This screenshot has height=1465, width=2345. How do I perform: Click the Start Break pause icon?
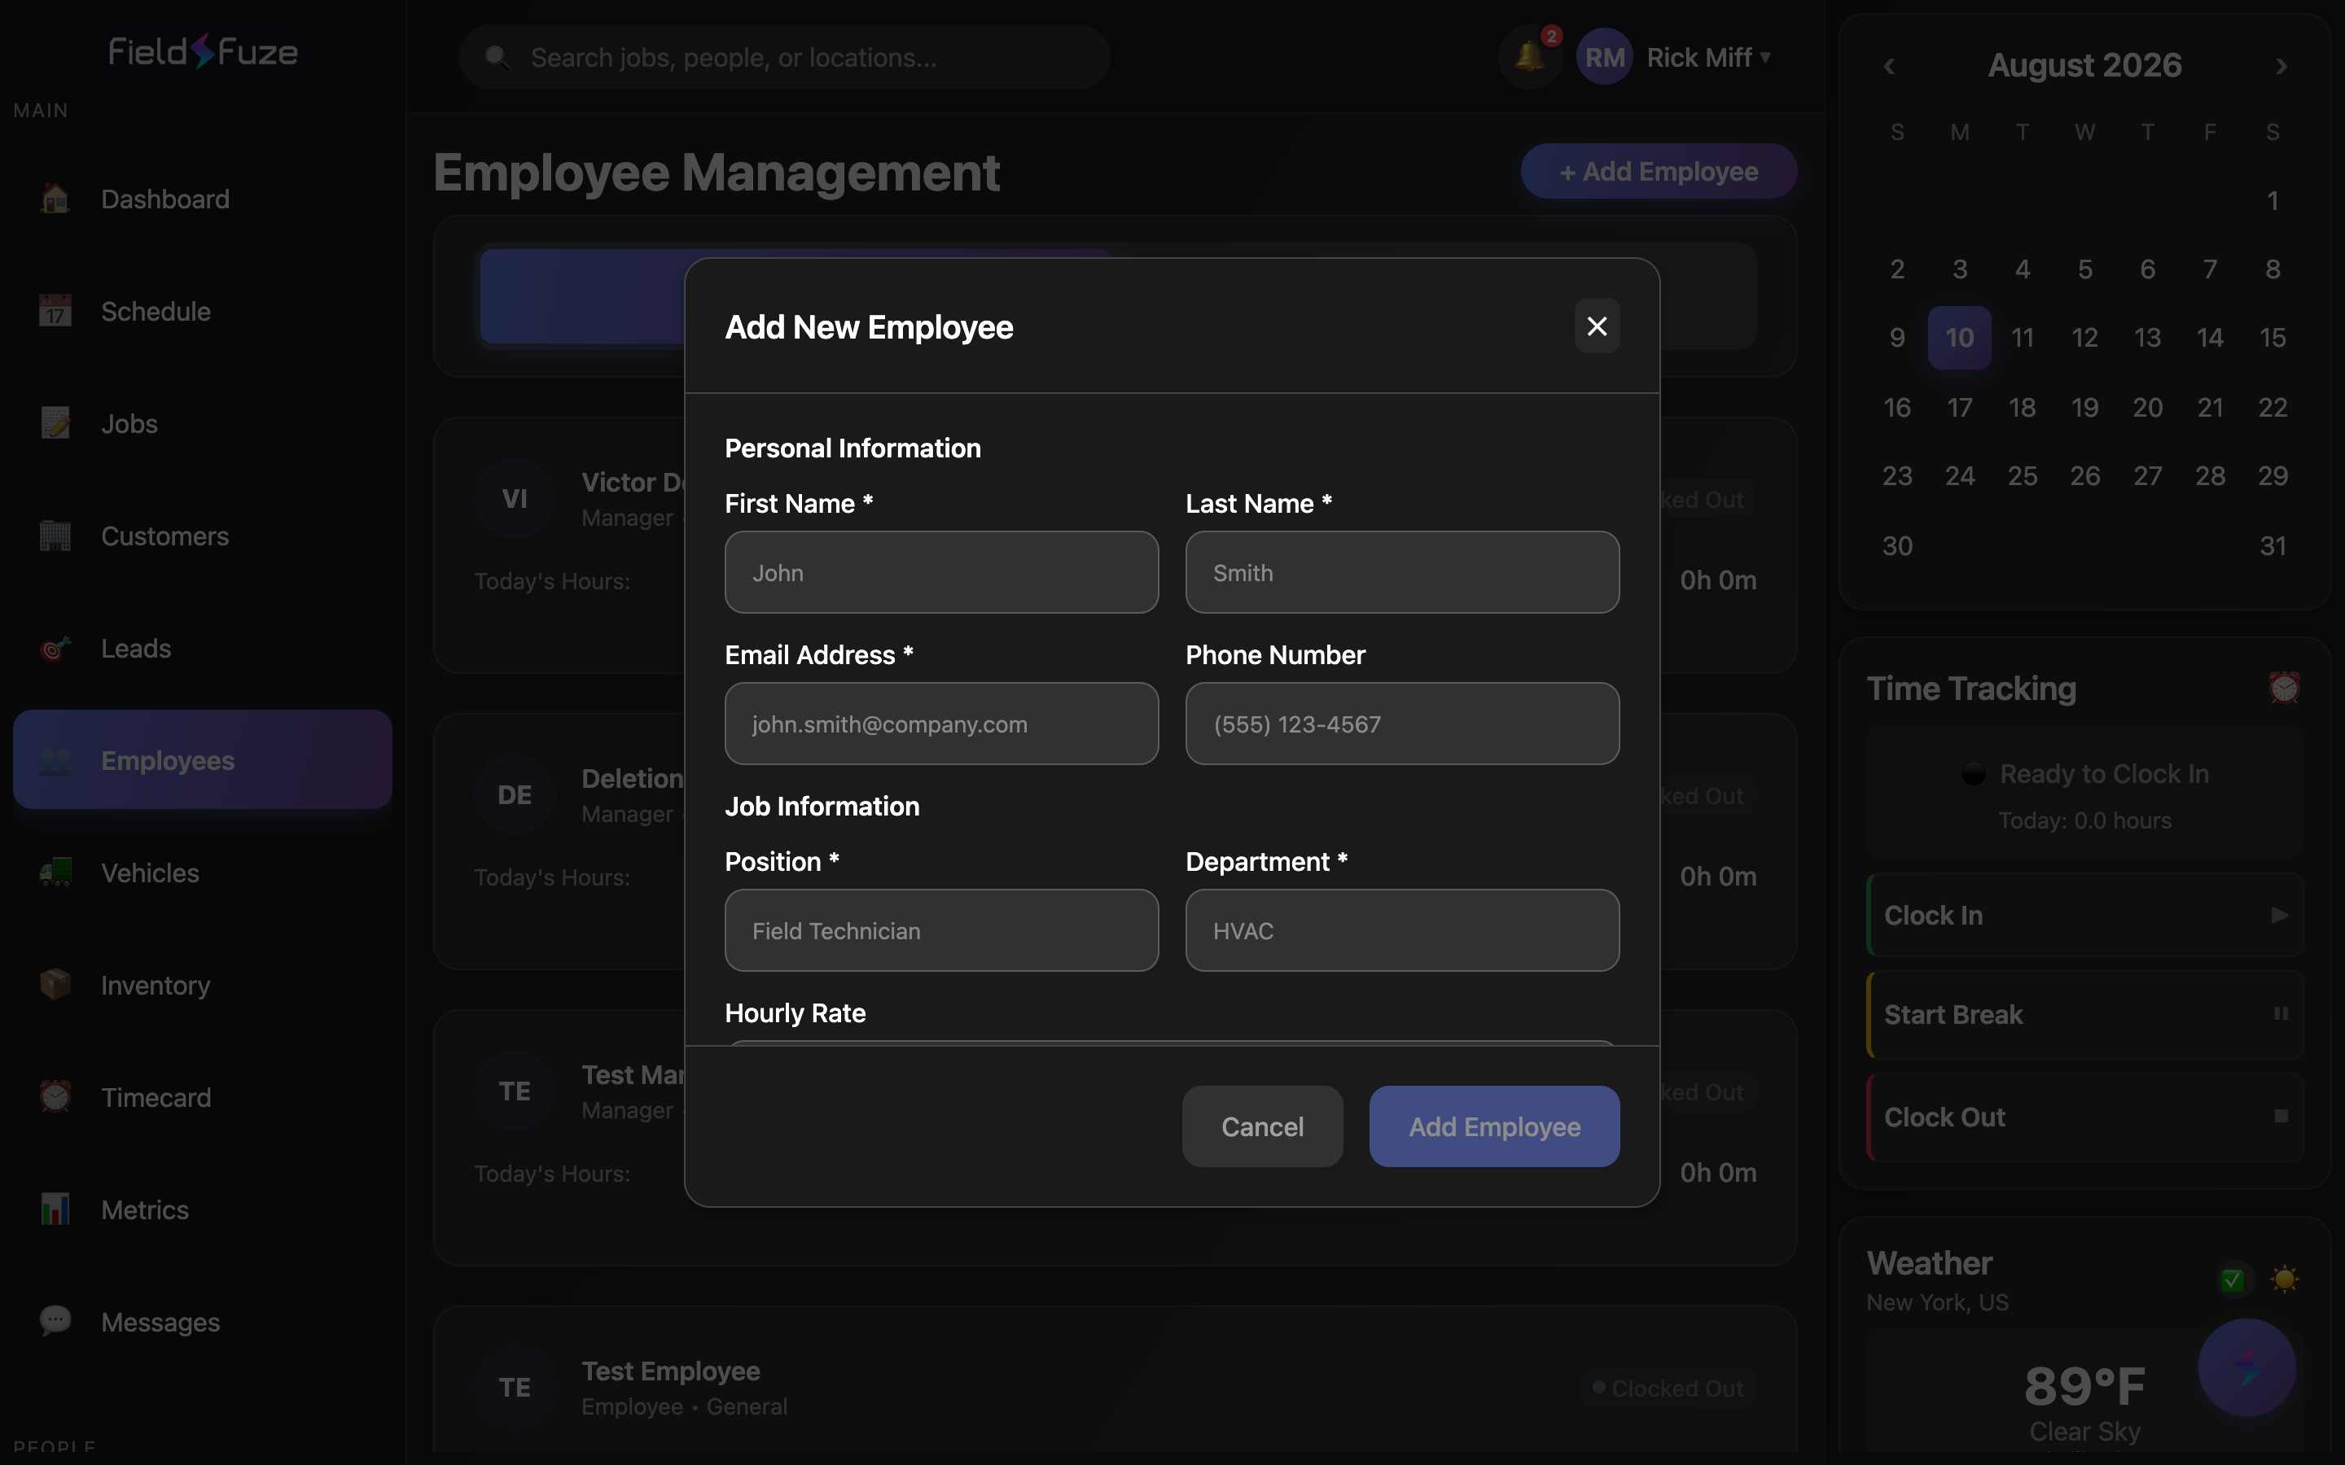pyautogui.click(x=2281, y=1013)
